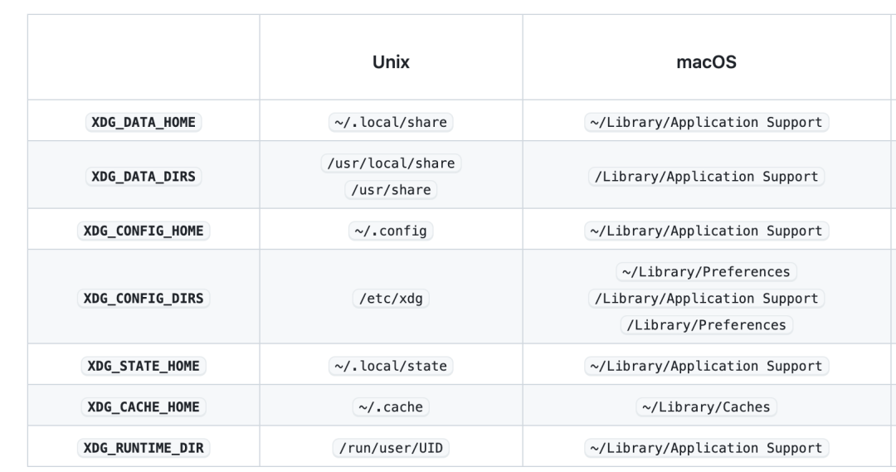Screen dimensions: 896x472
Task: Select the XDG_RUNTIME_DIR row label
Action: (144, 448)
